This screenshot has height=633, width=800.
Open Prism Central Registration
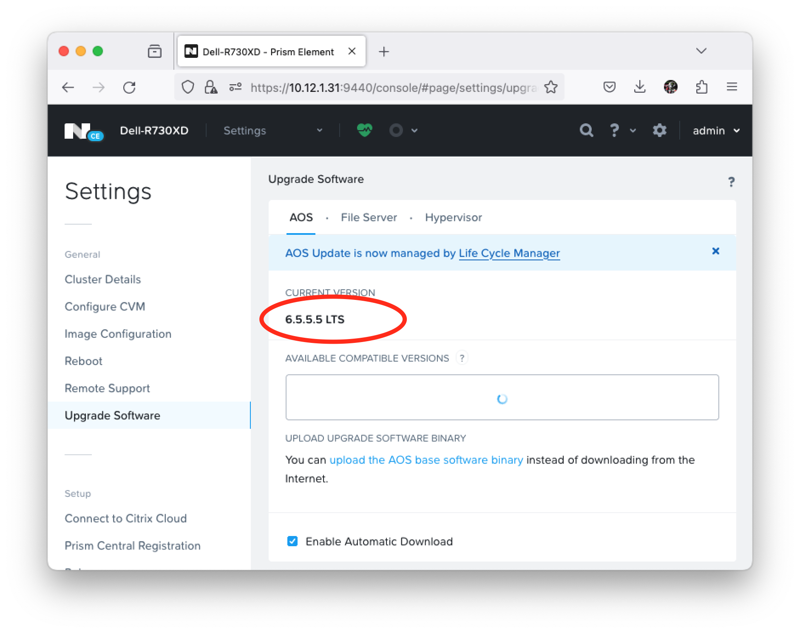pyautogui.click(x=132, y=546)
